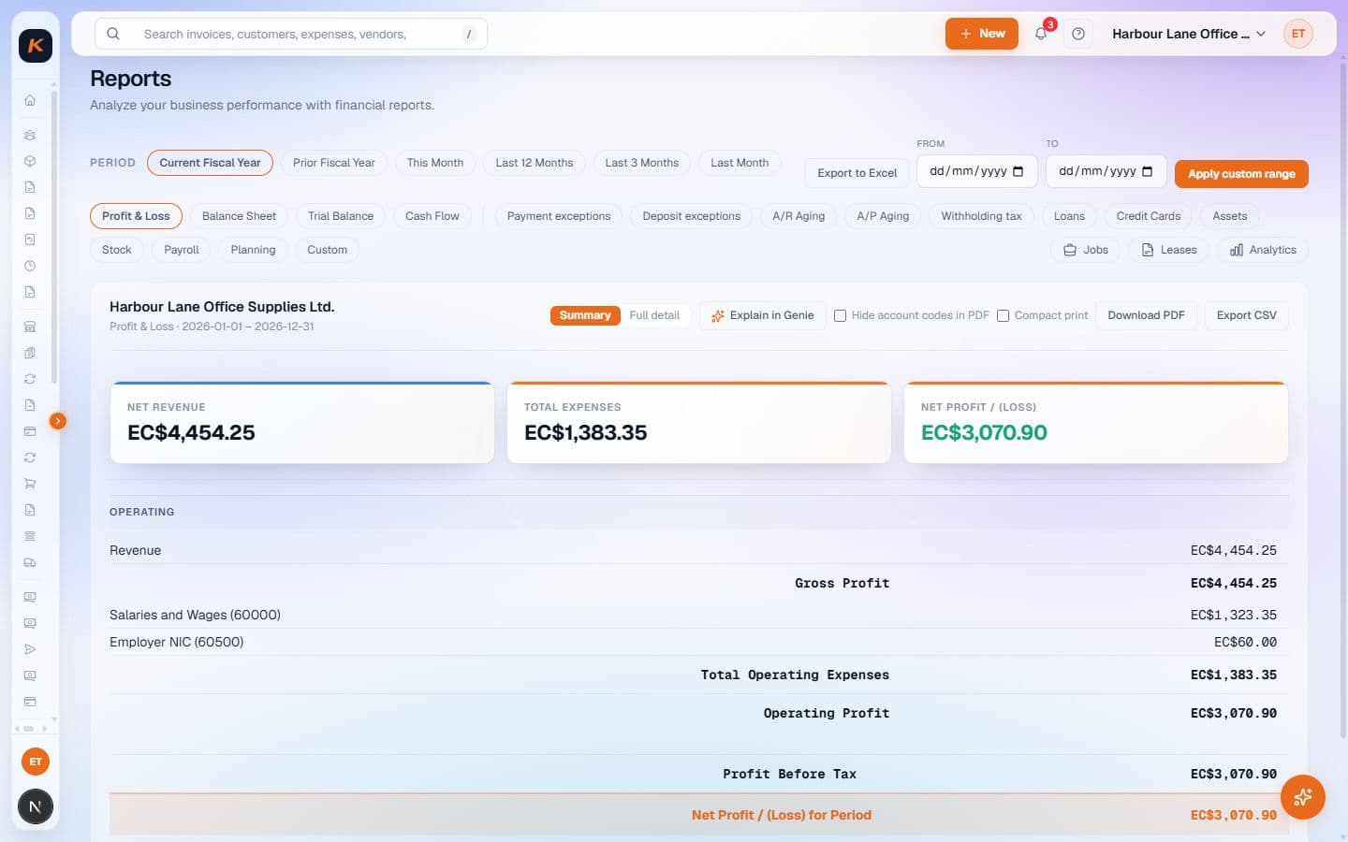The width and height of the screenshot is (1348, 842).
Task: Open the paper plane send icon
Action: pos(30,649)
